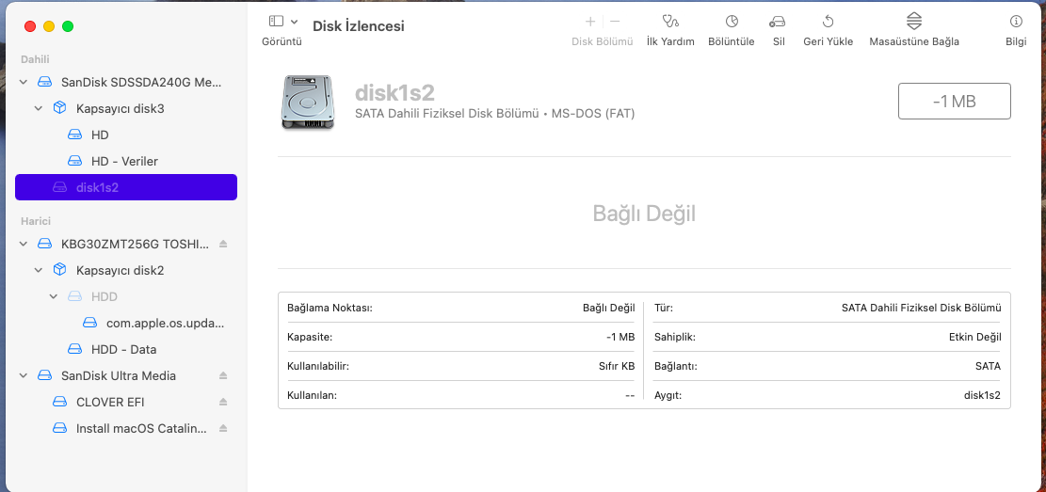The image size is (1046, 492).
Task: Collapse the SanDisk SDSSDA240G disk tree
Action: (x=24, y=83)
